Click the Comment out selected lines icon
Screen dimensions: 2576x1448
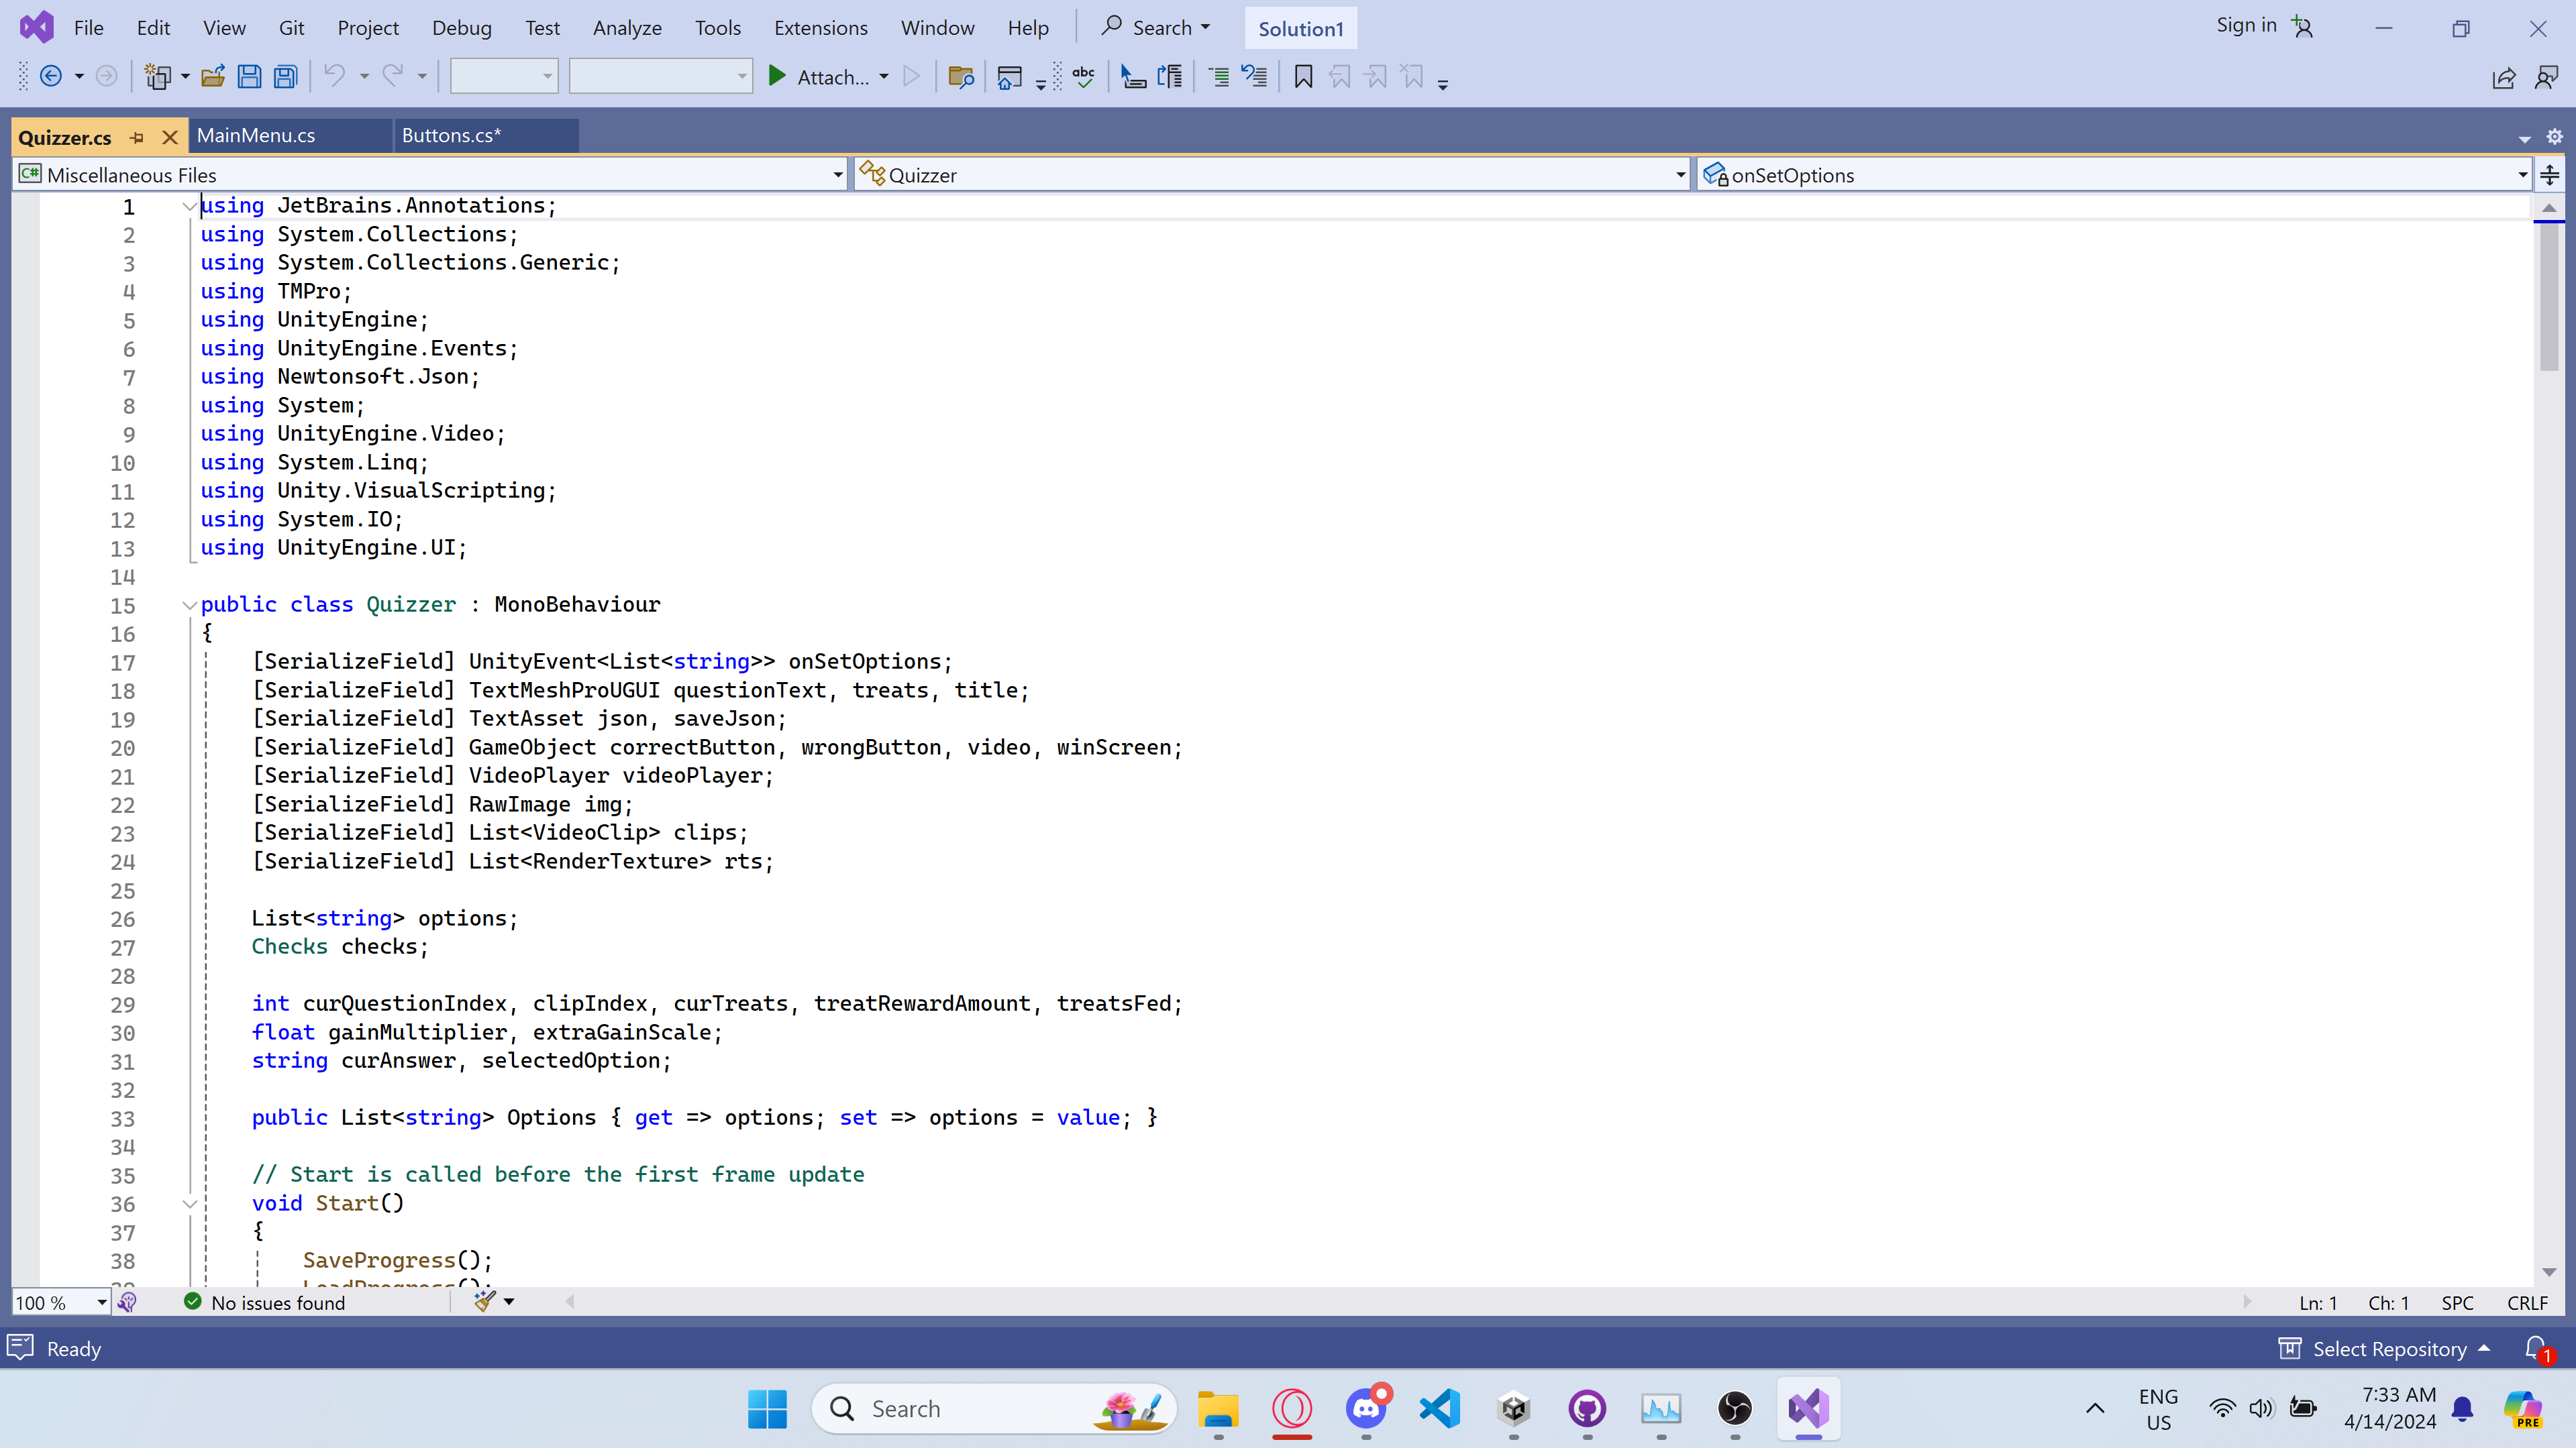[1219, 77]
